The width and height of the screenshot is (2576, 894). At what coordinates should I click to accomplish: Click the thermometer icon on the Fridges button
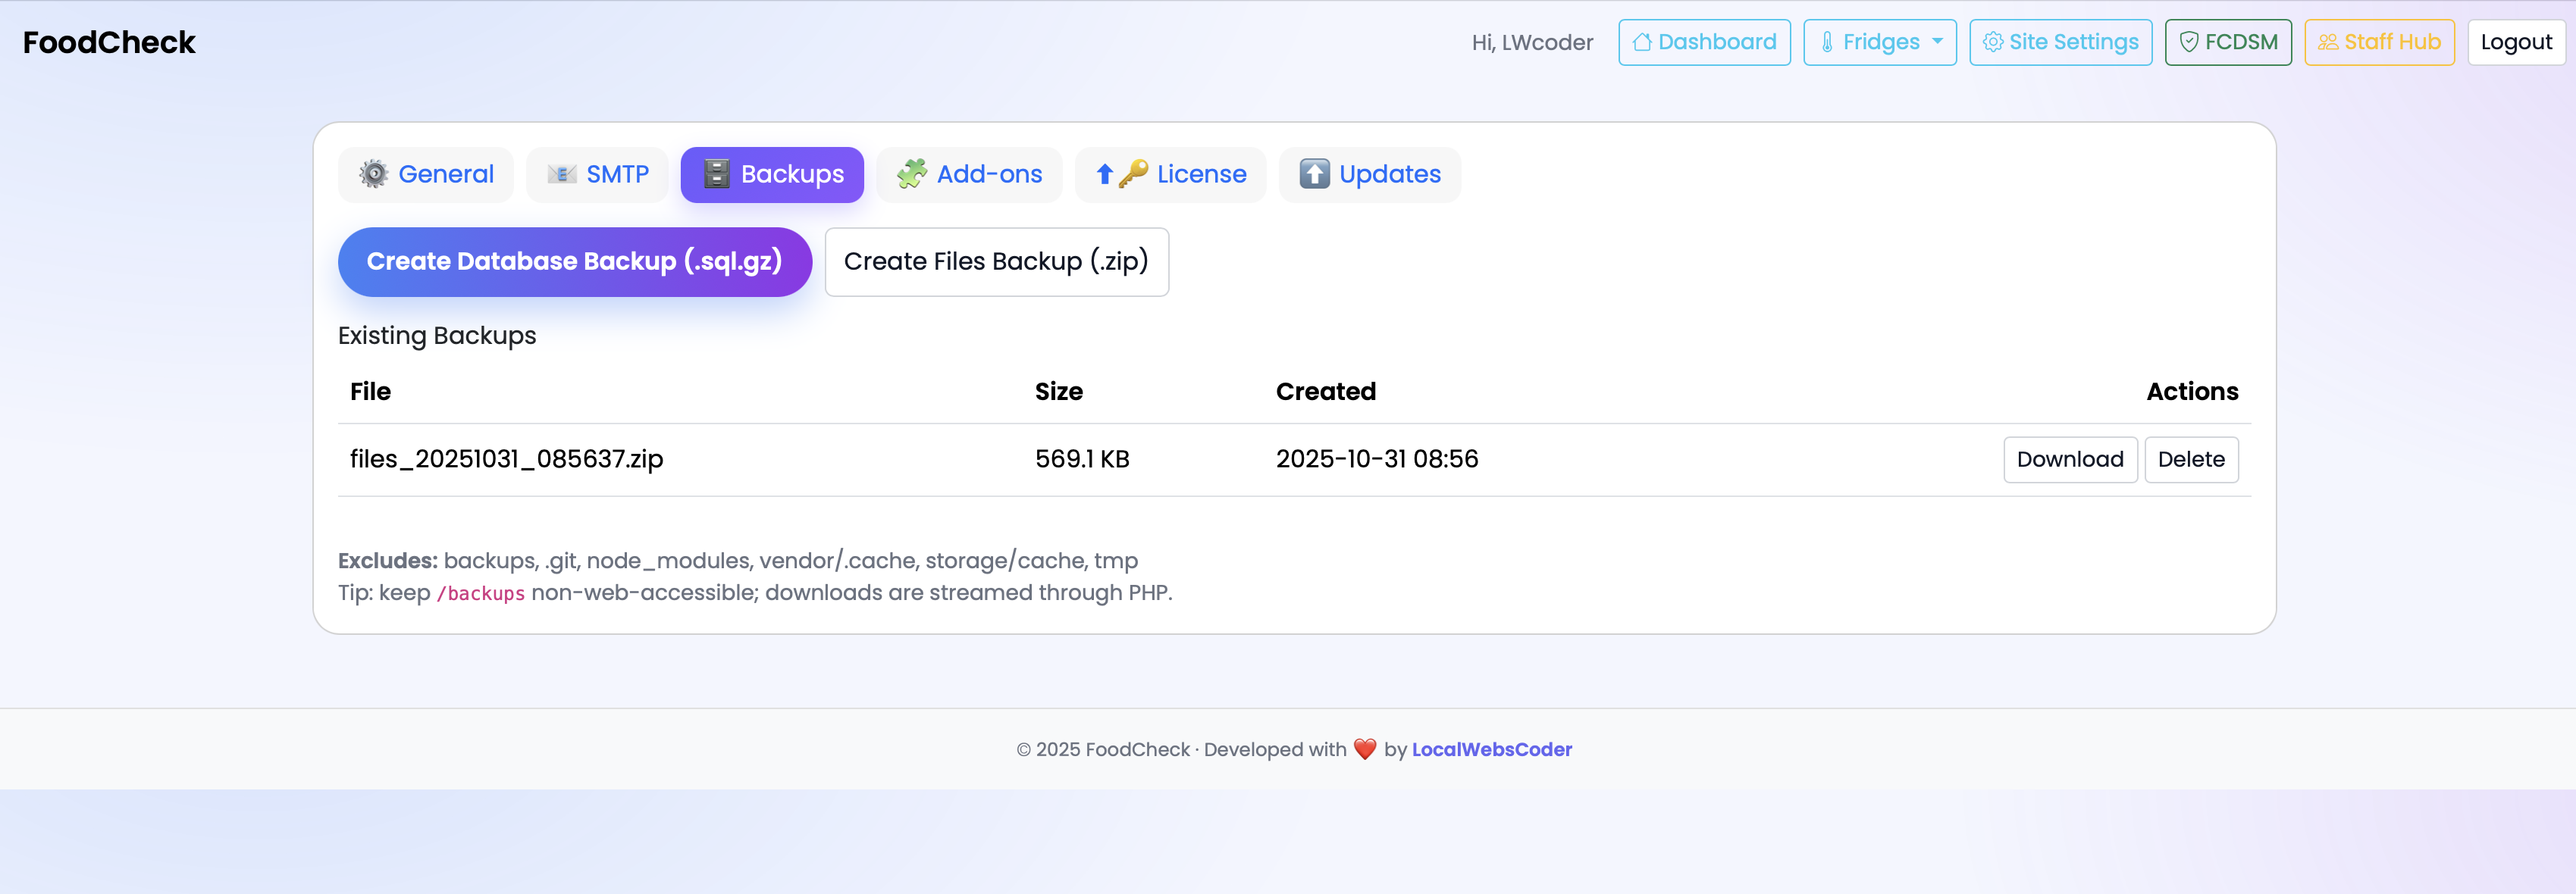[1827, 42]
